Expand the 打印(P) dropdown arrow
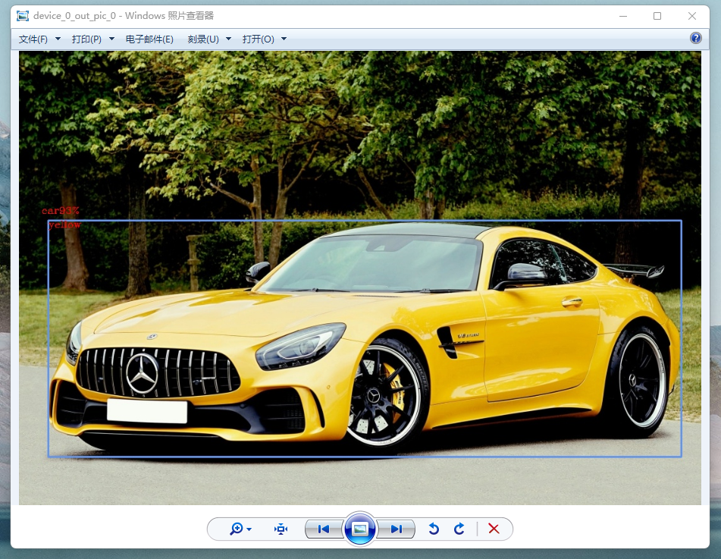The width and height of the screenshot is (721, 559). coord(111,39)
